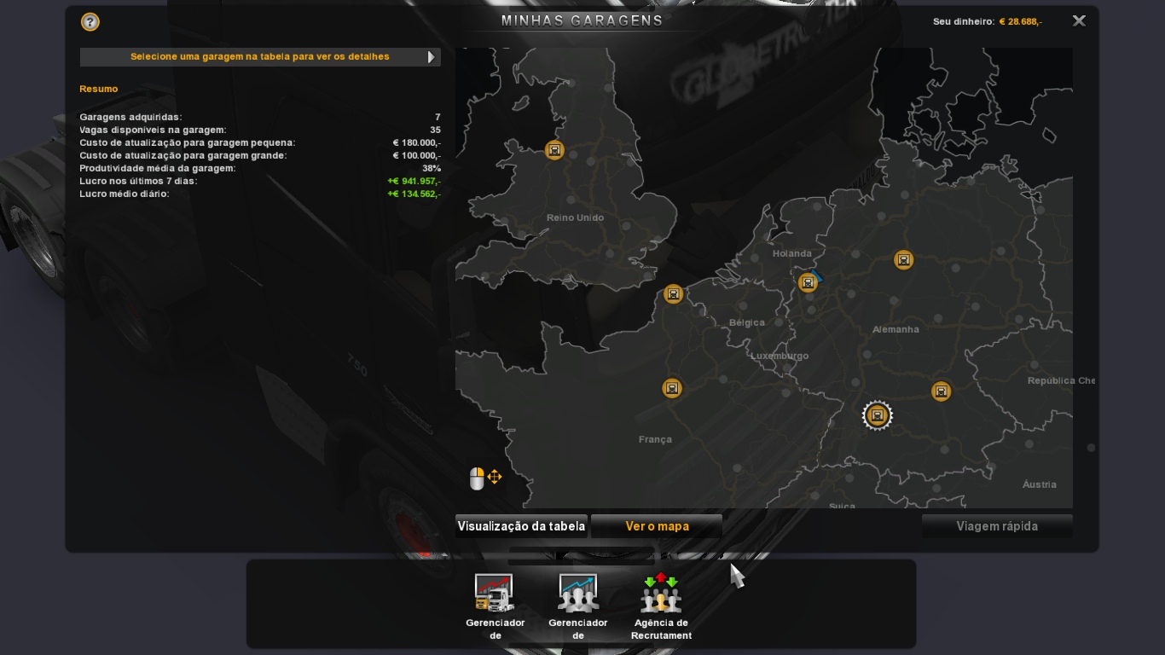Click the Luxemburgo label on the map

(779, 356)
